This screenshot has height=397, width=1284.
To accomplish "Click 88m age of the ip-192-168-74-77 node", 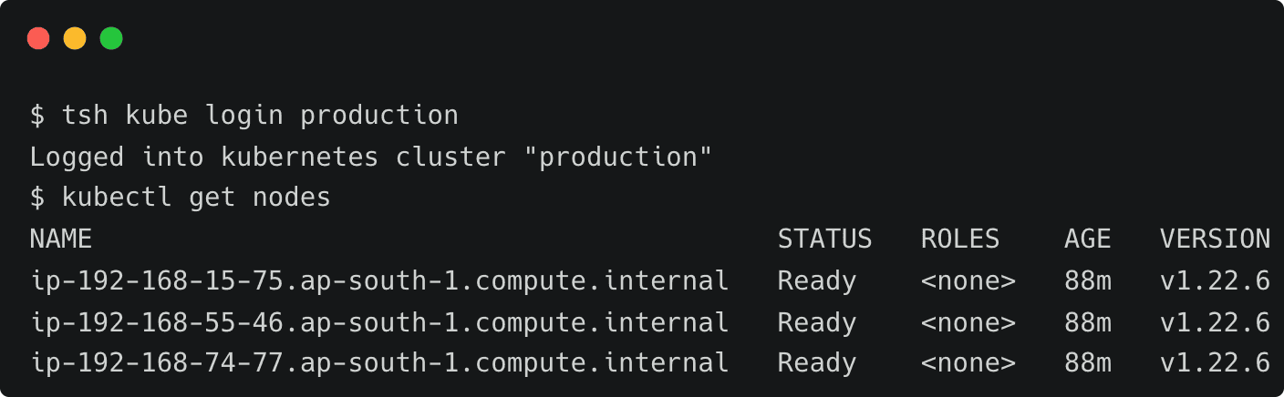I will (1087, 363).
